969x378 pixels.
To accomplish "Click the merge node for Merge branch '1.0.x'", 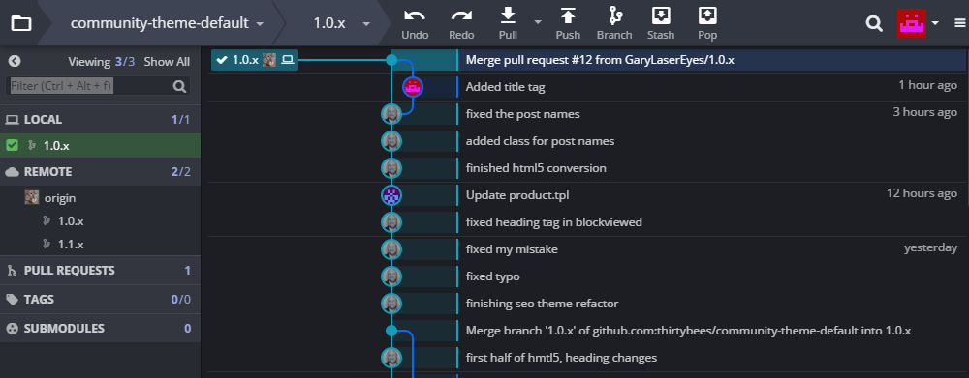I will click(391, 331).
